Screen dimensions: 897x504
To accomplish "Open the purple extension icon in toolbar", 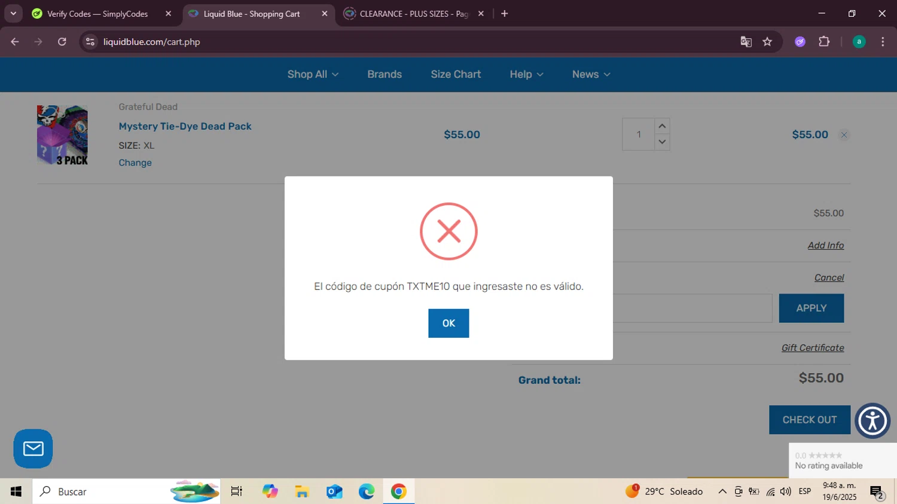I will 800,42.
